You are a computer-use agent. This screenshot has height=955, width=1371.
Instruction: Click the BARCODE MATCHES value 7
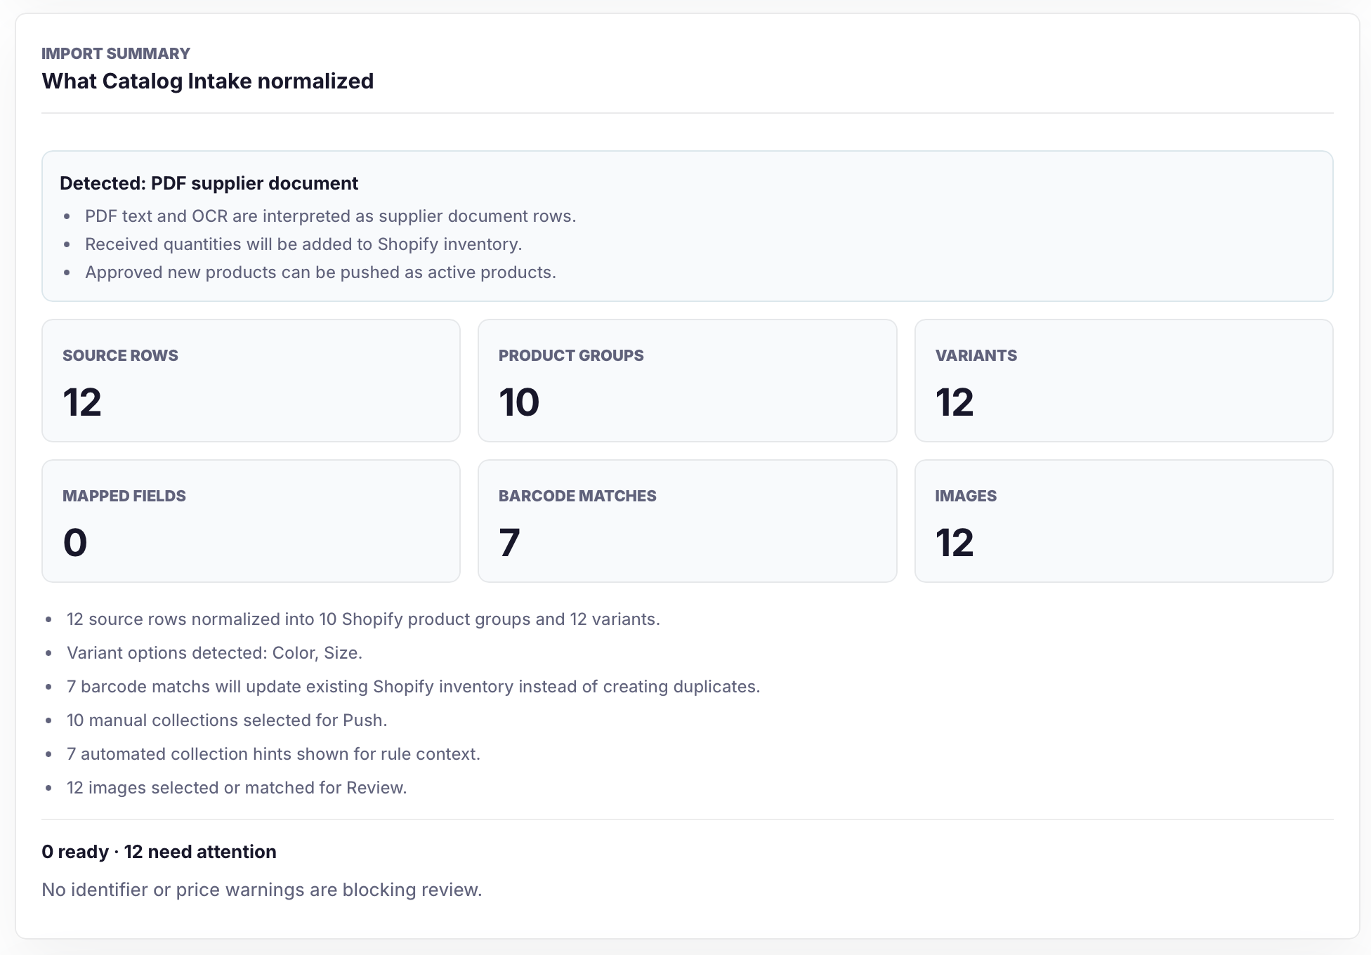509,543
